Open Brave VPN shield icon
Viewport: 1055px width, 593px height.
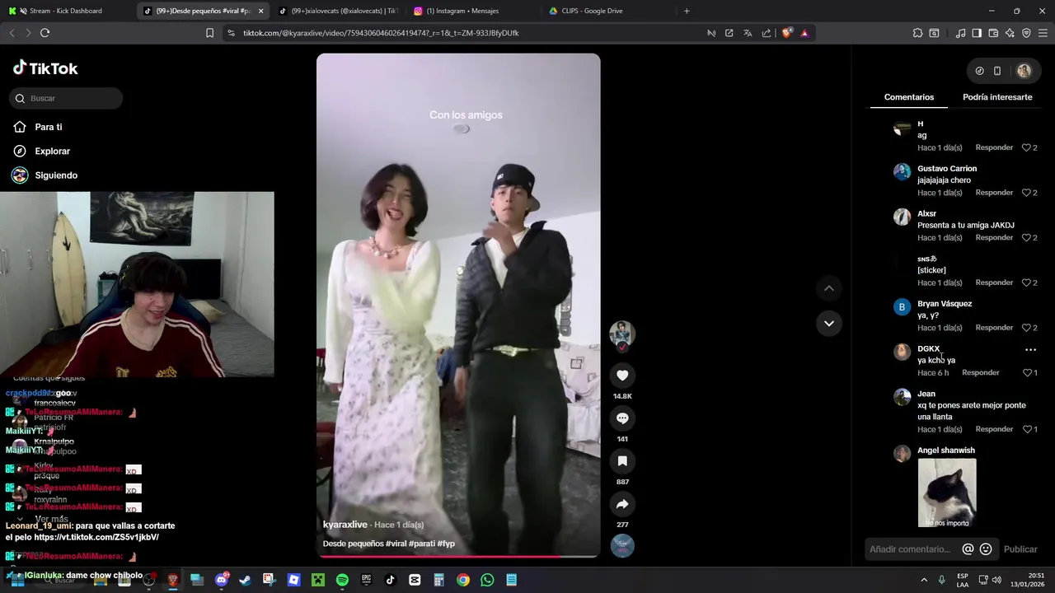click(1026, 33)
